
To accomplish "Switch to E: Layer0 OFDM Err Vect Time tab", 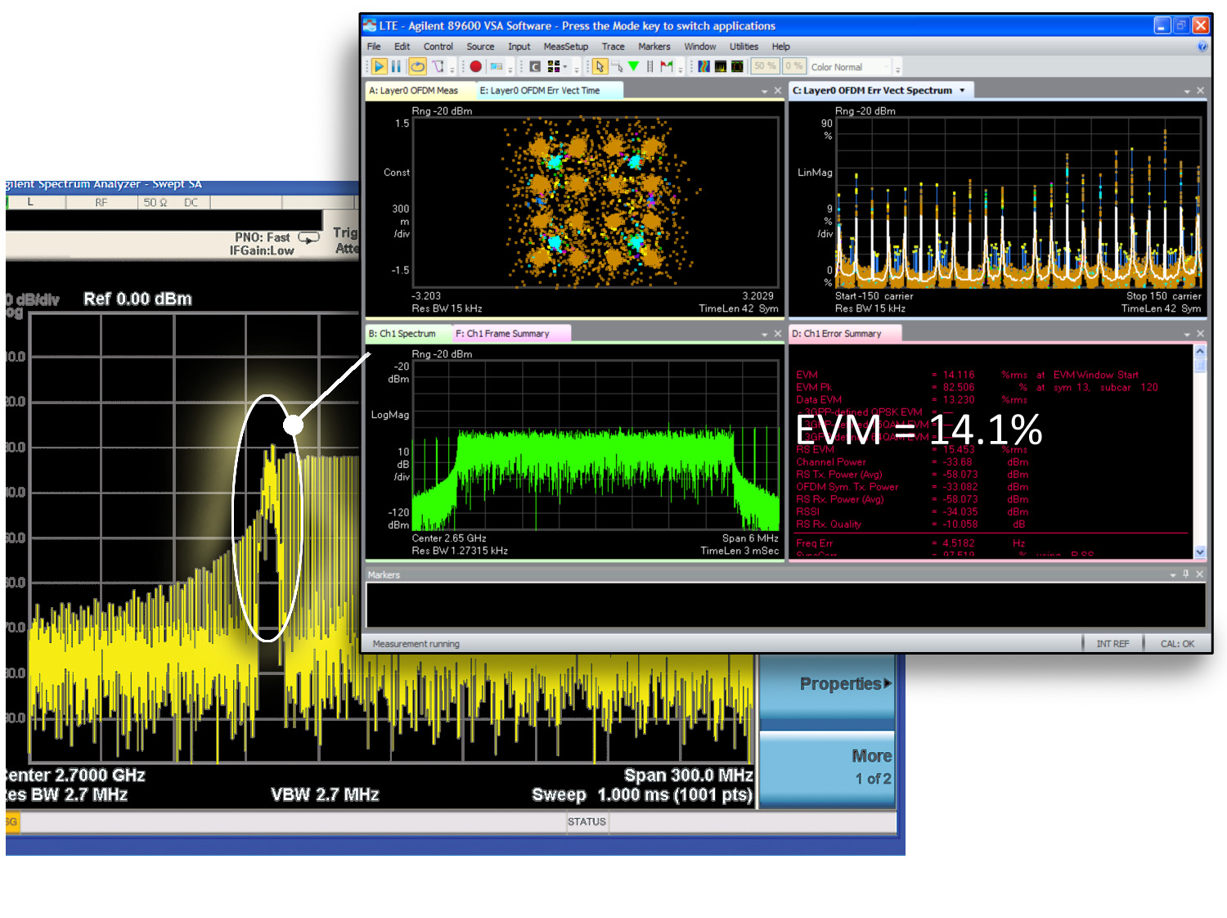I will (x=540, y=91).
